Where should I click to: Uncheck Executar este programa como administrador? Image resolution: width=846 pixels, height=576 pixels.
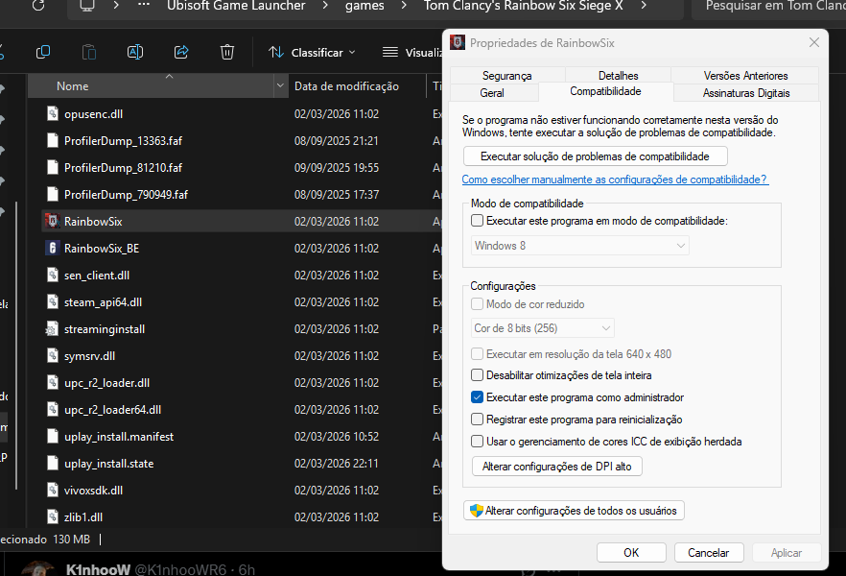click(477, 397)
